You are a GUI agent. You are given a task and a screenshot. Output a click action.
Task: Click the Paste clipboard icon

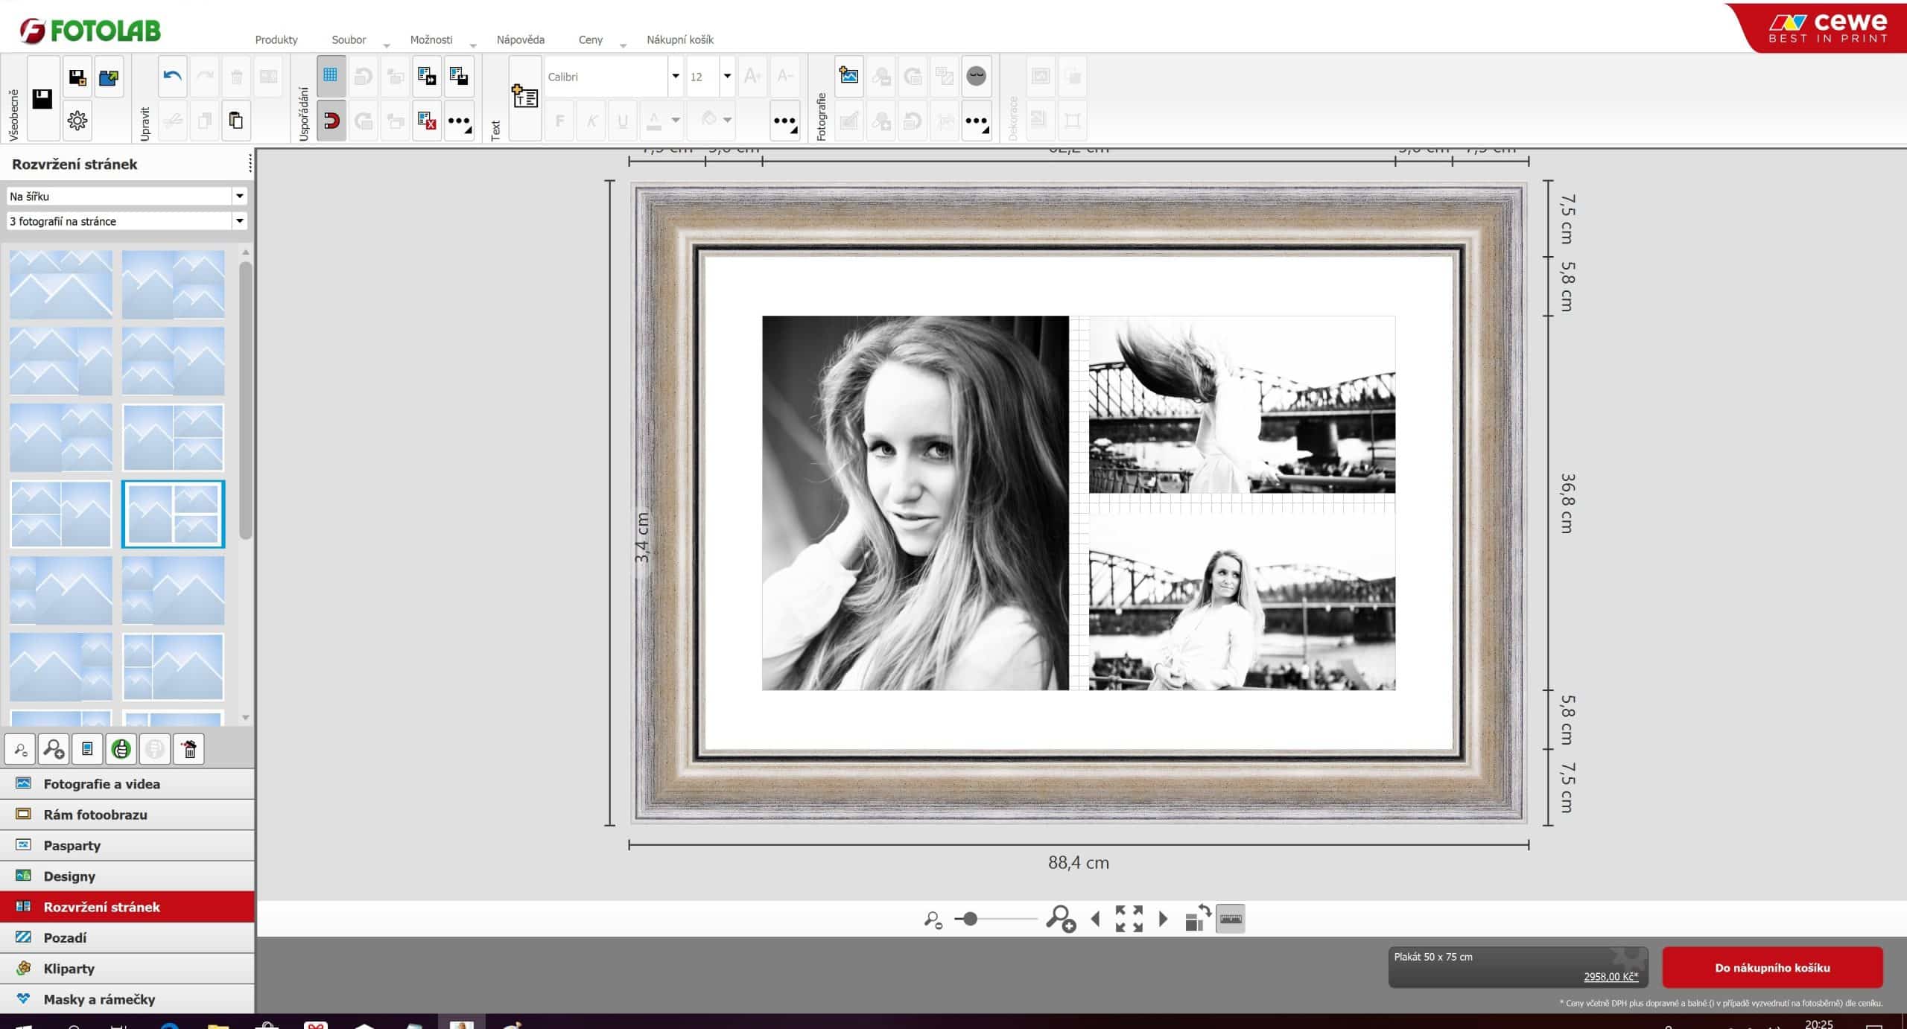(236, 120)
